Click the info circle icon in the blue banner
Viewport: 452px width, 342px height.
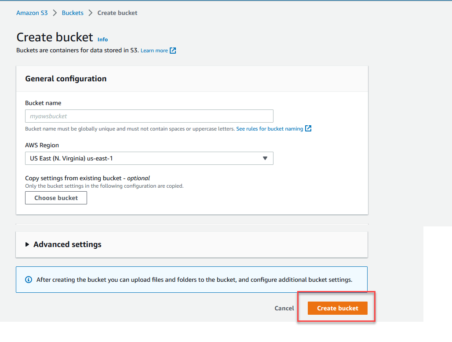(x=29, y=280)
